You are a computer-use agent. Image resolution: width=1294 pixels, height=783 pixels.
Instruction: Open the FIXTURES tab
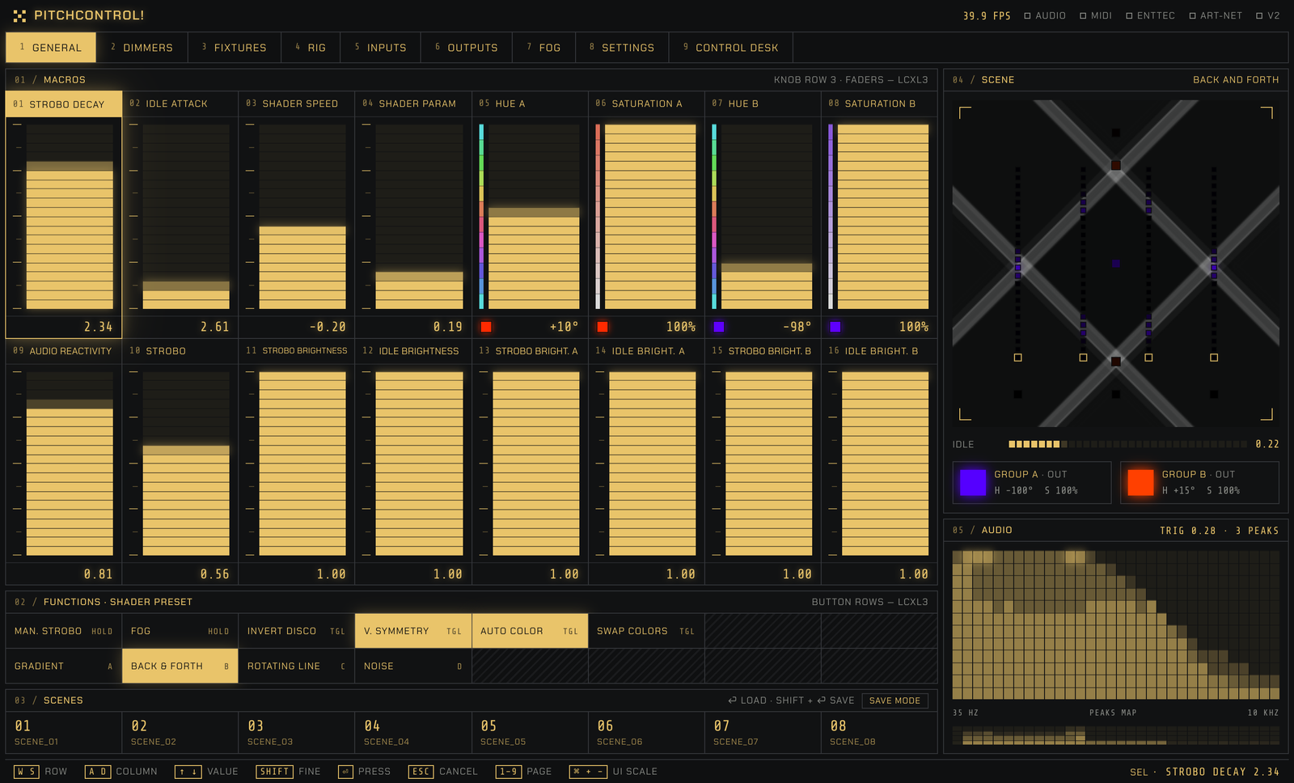pyautogui.click(x=235, y=48)
